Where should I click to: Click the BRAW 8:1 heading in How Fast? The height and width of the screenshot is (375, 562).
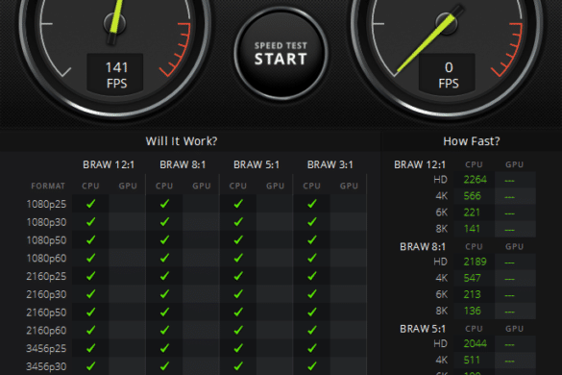423,247
